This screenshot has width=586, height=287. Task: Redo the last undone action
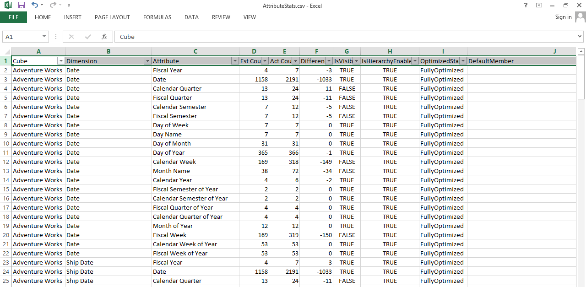(x=53, y=5)
